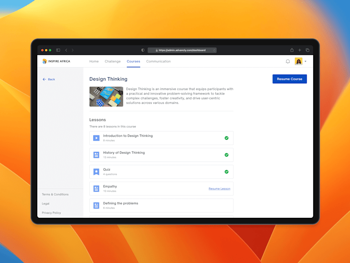The height and width of the screenshot is (263, 350).
Task: Toggle the browser sidebar icon
Action: pyautogui.click(x=58, y=50)
